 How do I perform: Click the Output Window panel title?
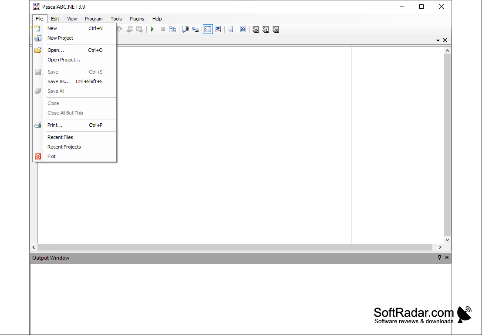[x=51, y=258]
